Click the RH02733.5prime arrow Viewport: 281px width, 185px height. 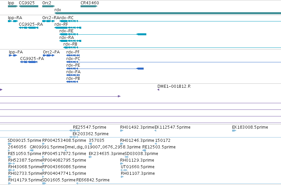pos(10,177)
